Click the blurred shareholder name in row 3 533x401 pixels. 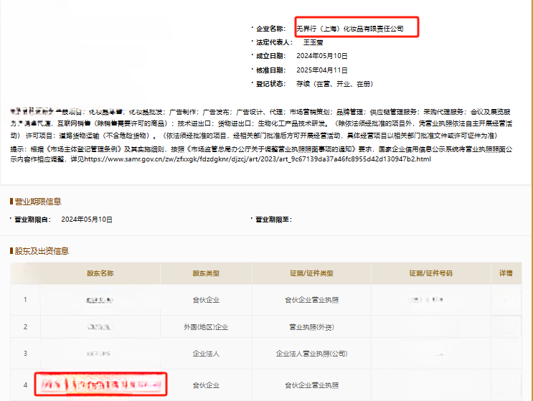(98, 354)
